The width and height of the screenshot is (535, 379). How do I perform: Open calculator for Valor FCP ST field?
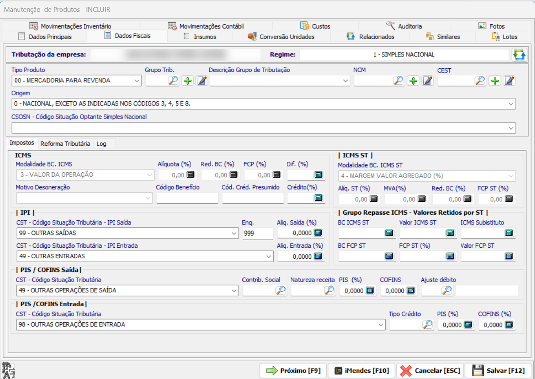[509, 256]
